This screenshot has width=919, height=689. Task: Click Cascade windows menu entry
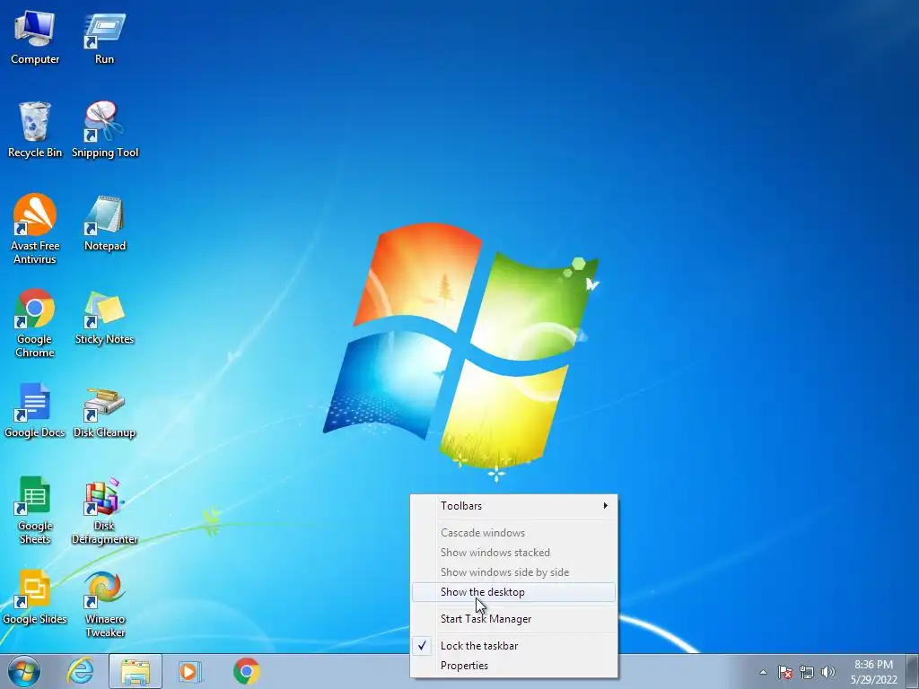tap(514, 533)
